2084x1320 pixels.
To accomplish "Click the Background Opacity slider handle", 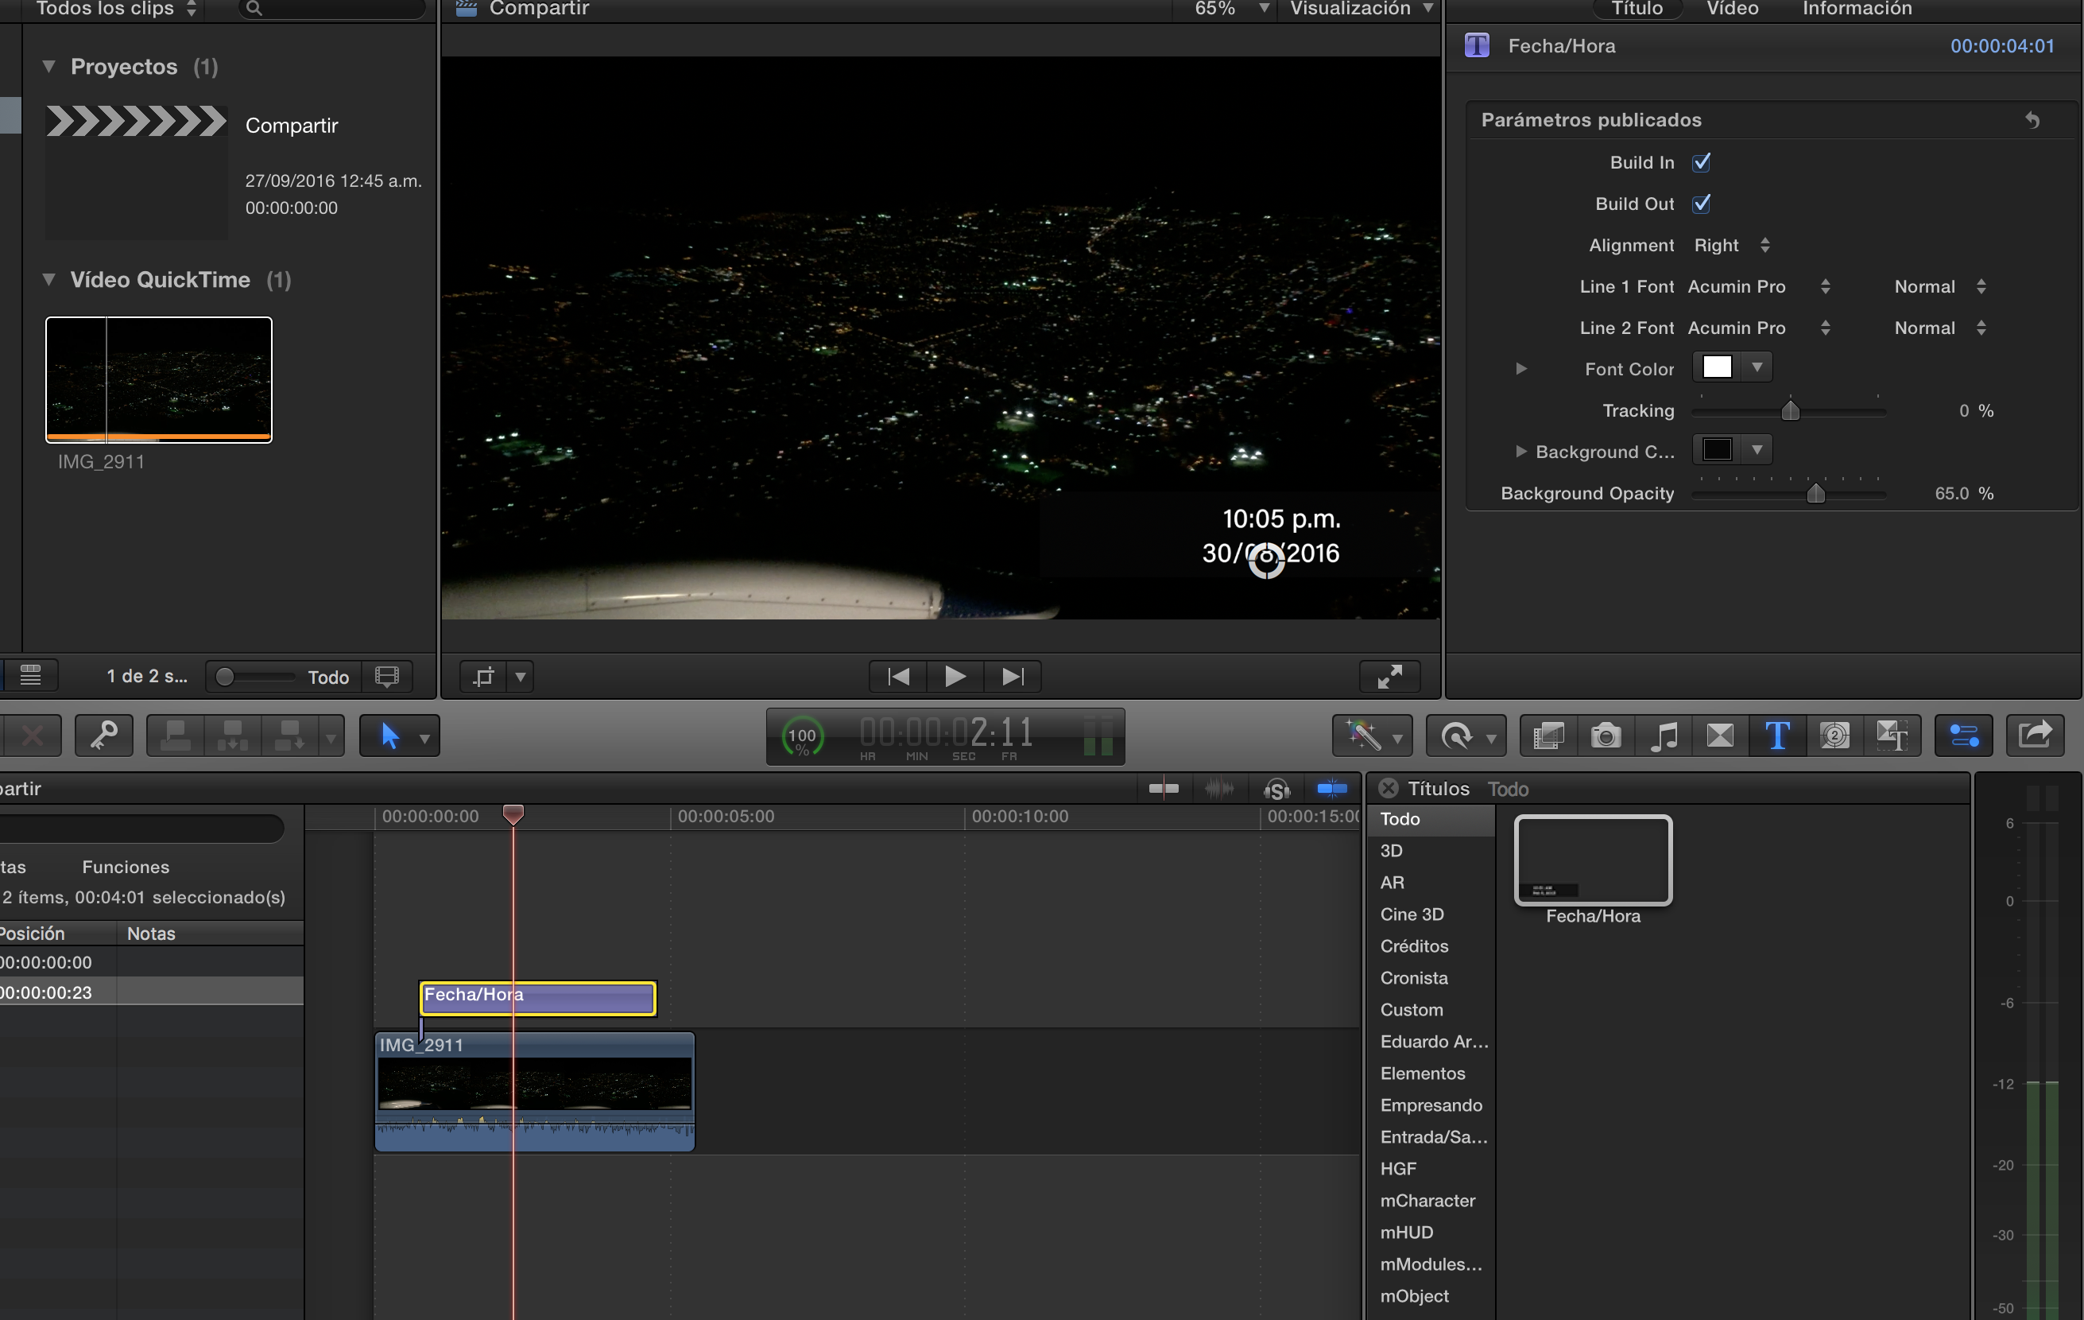I will click(x=1815, y=493).
